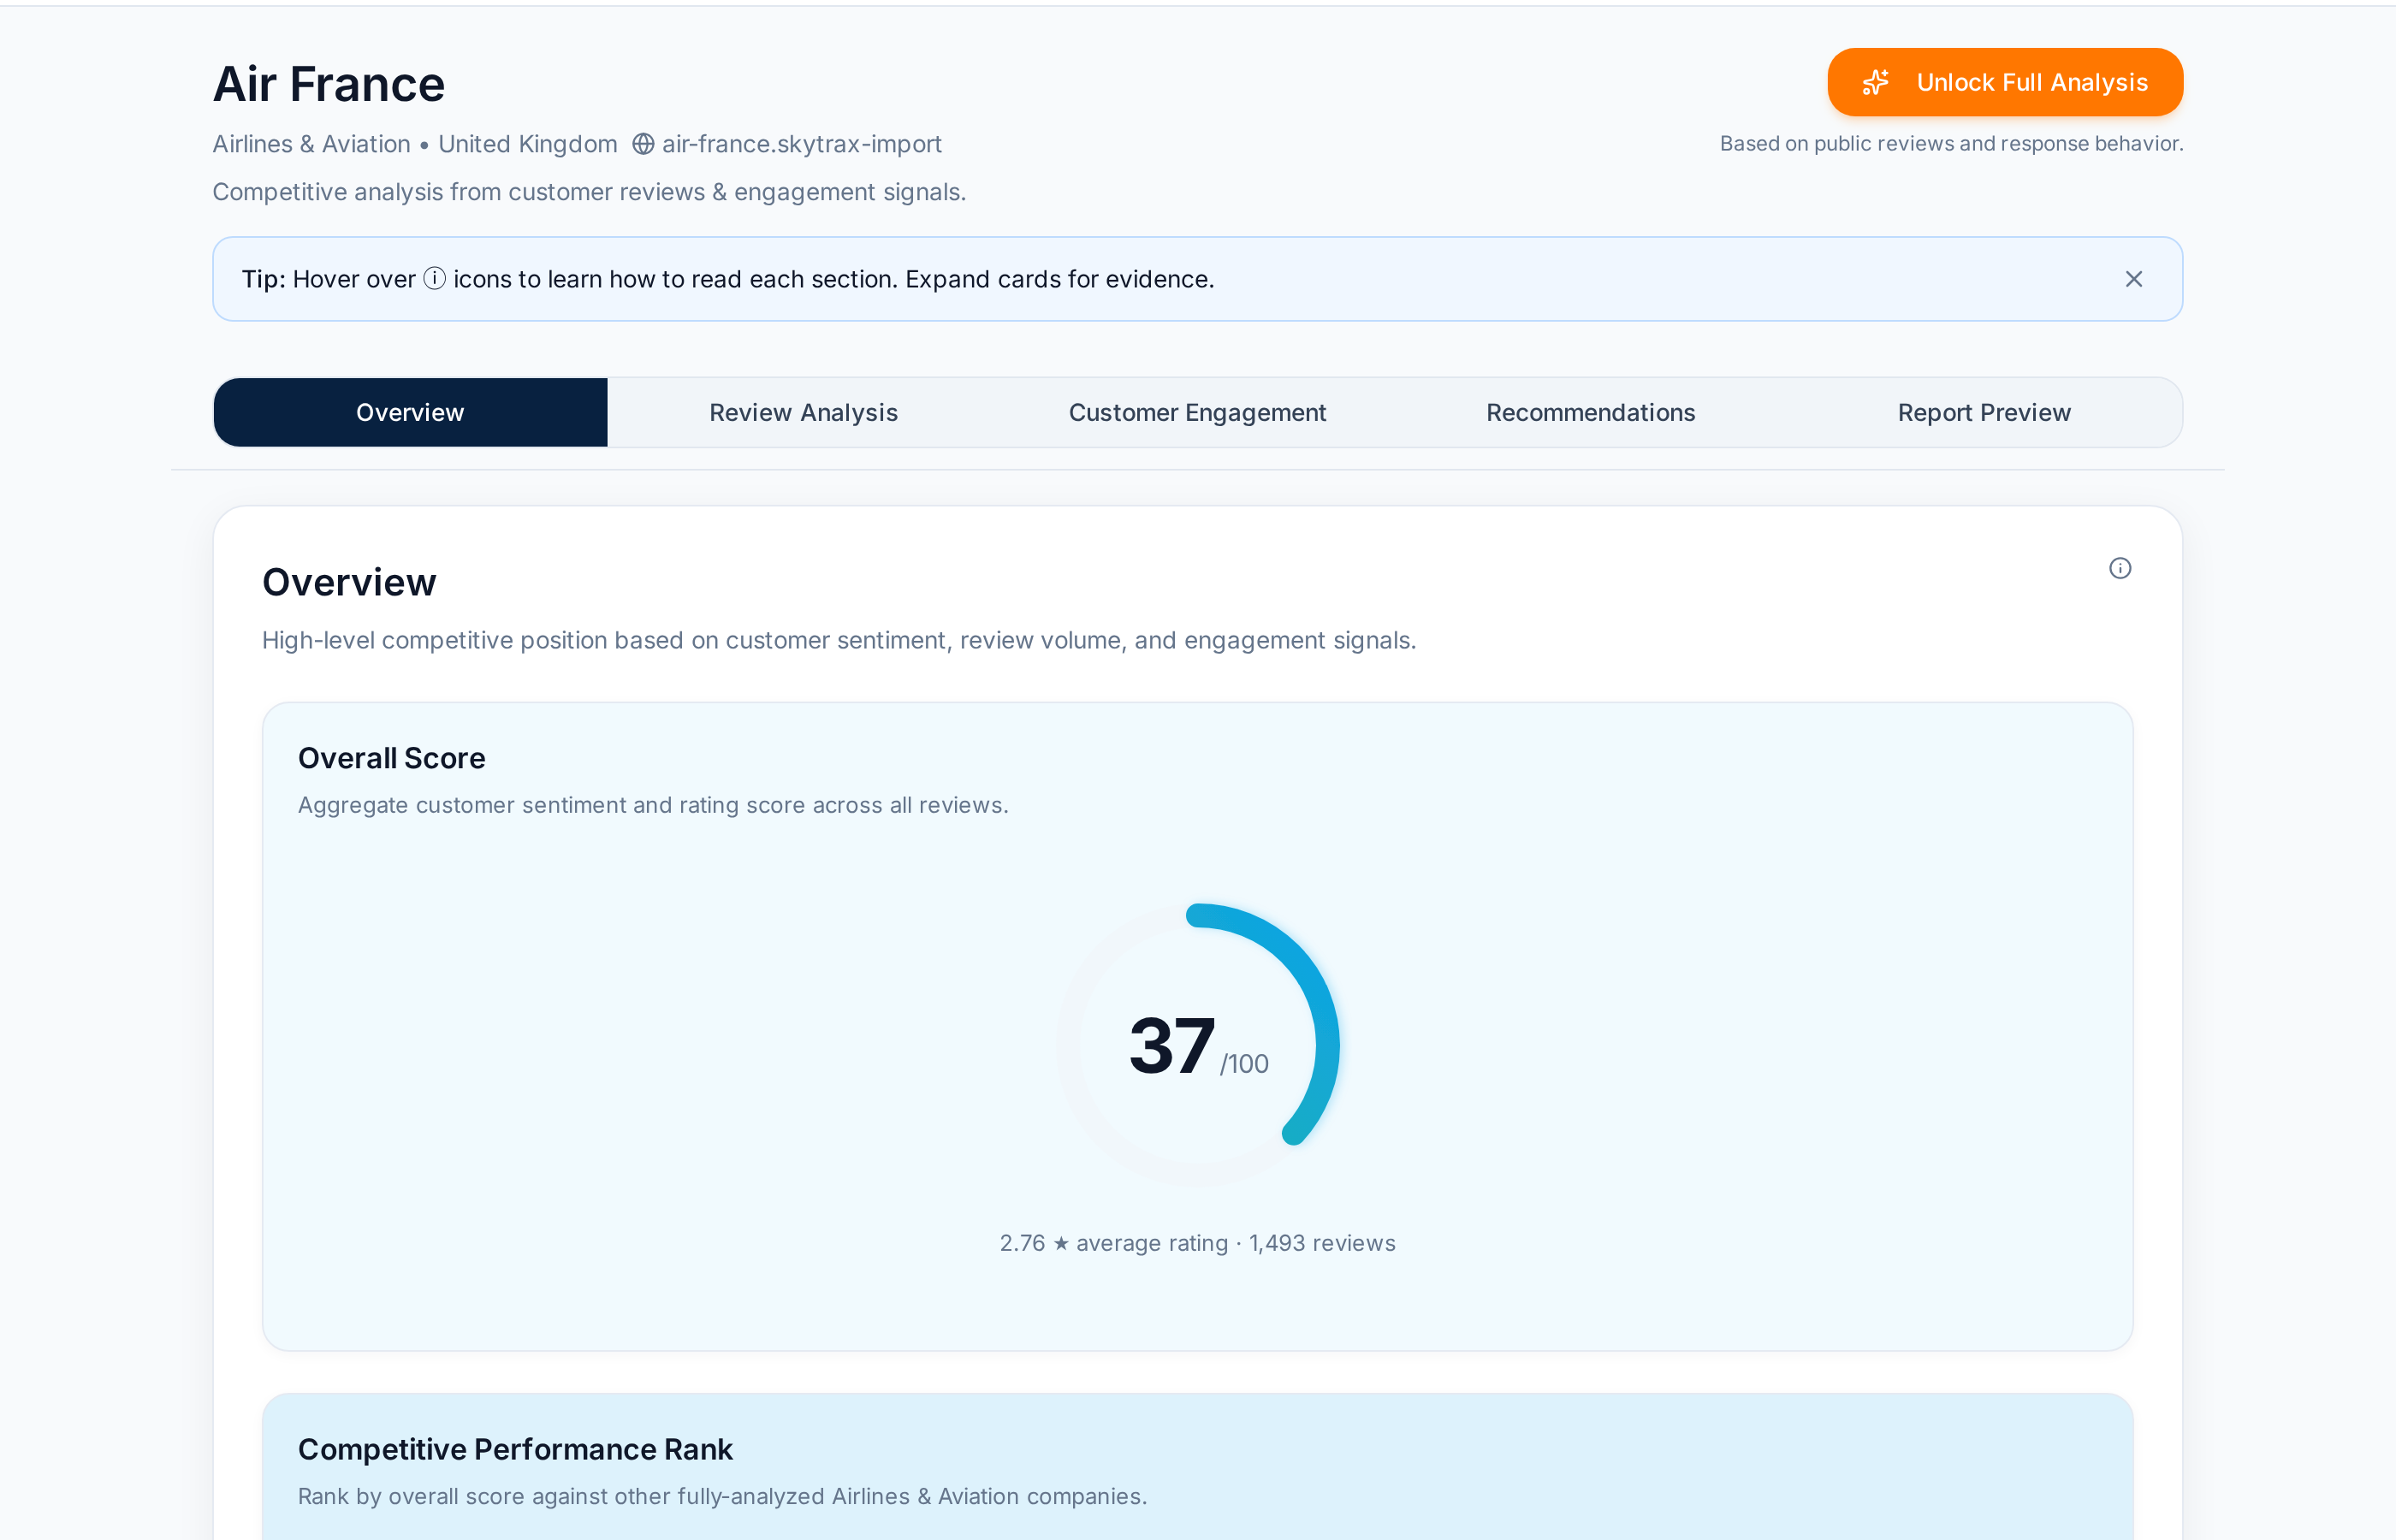Click the sparkle icon on Unlock button
This screenshot has height=1540, width=2396.
point(1875,82)
